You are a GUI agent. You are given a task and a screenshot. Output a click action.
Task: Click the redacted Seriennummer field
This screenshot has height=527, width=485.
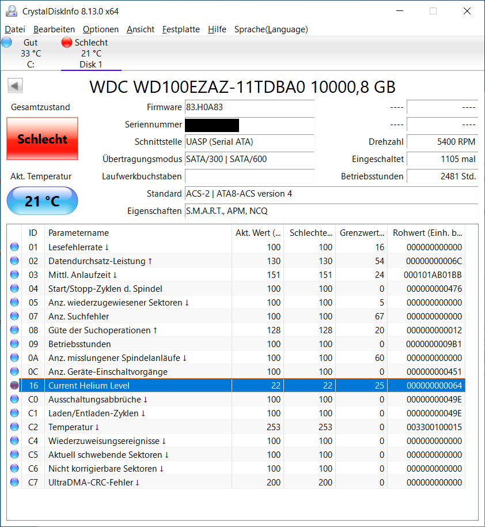tap(249, 125)
